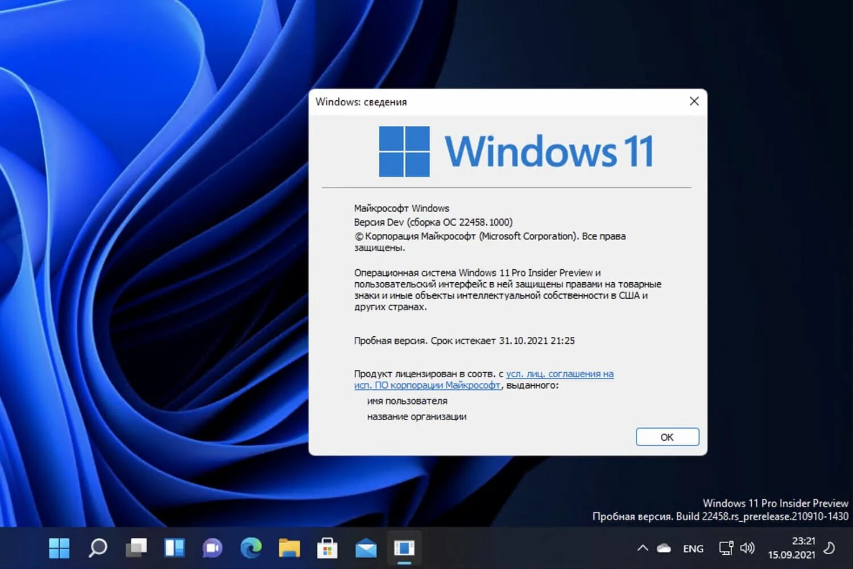Click OK in the About Windows dialog
853x569 pixels.
667,437
